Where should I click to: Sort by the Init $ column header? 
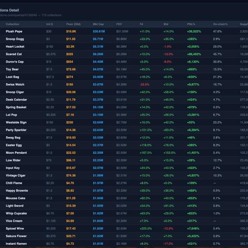pyautogui.click(x=50, y=24)
